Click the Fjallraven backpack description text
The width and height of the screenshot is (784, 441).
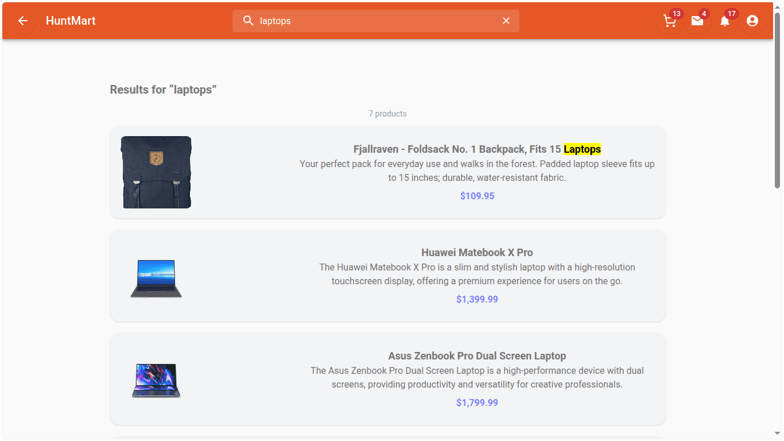pos(477,171)
